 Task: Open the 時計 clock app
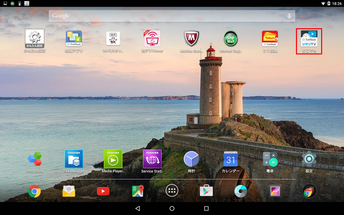tap(191, 159)
